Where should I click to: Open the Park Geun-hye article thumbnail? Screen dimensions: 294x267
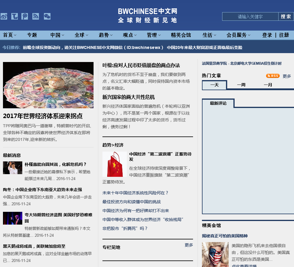(x=12, y=168)
